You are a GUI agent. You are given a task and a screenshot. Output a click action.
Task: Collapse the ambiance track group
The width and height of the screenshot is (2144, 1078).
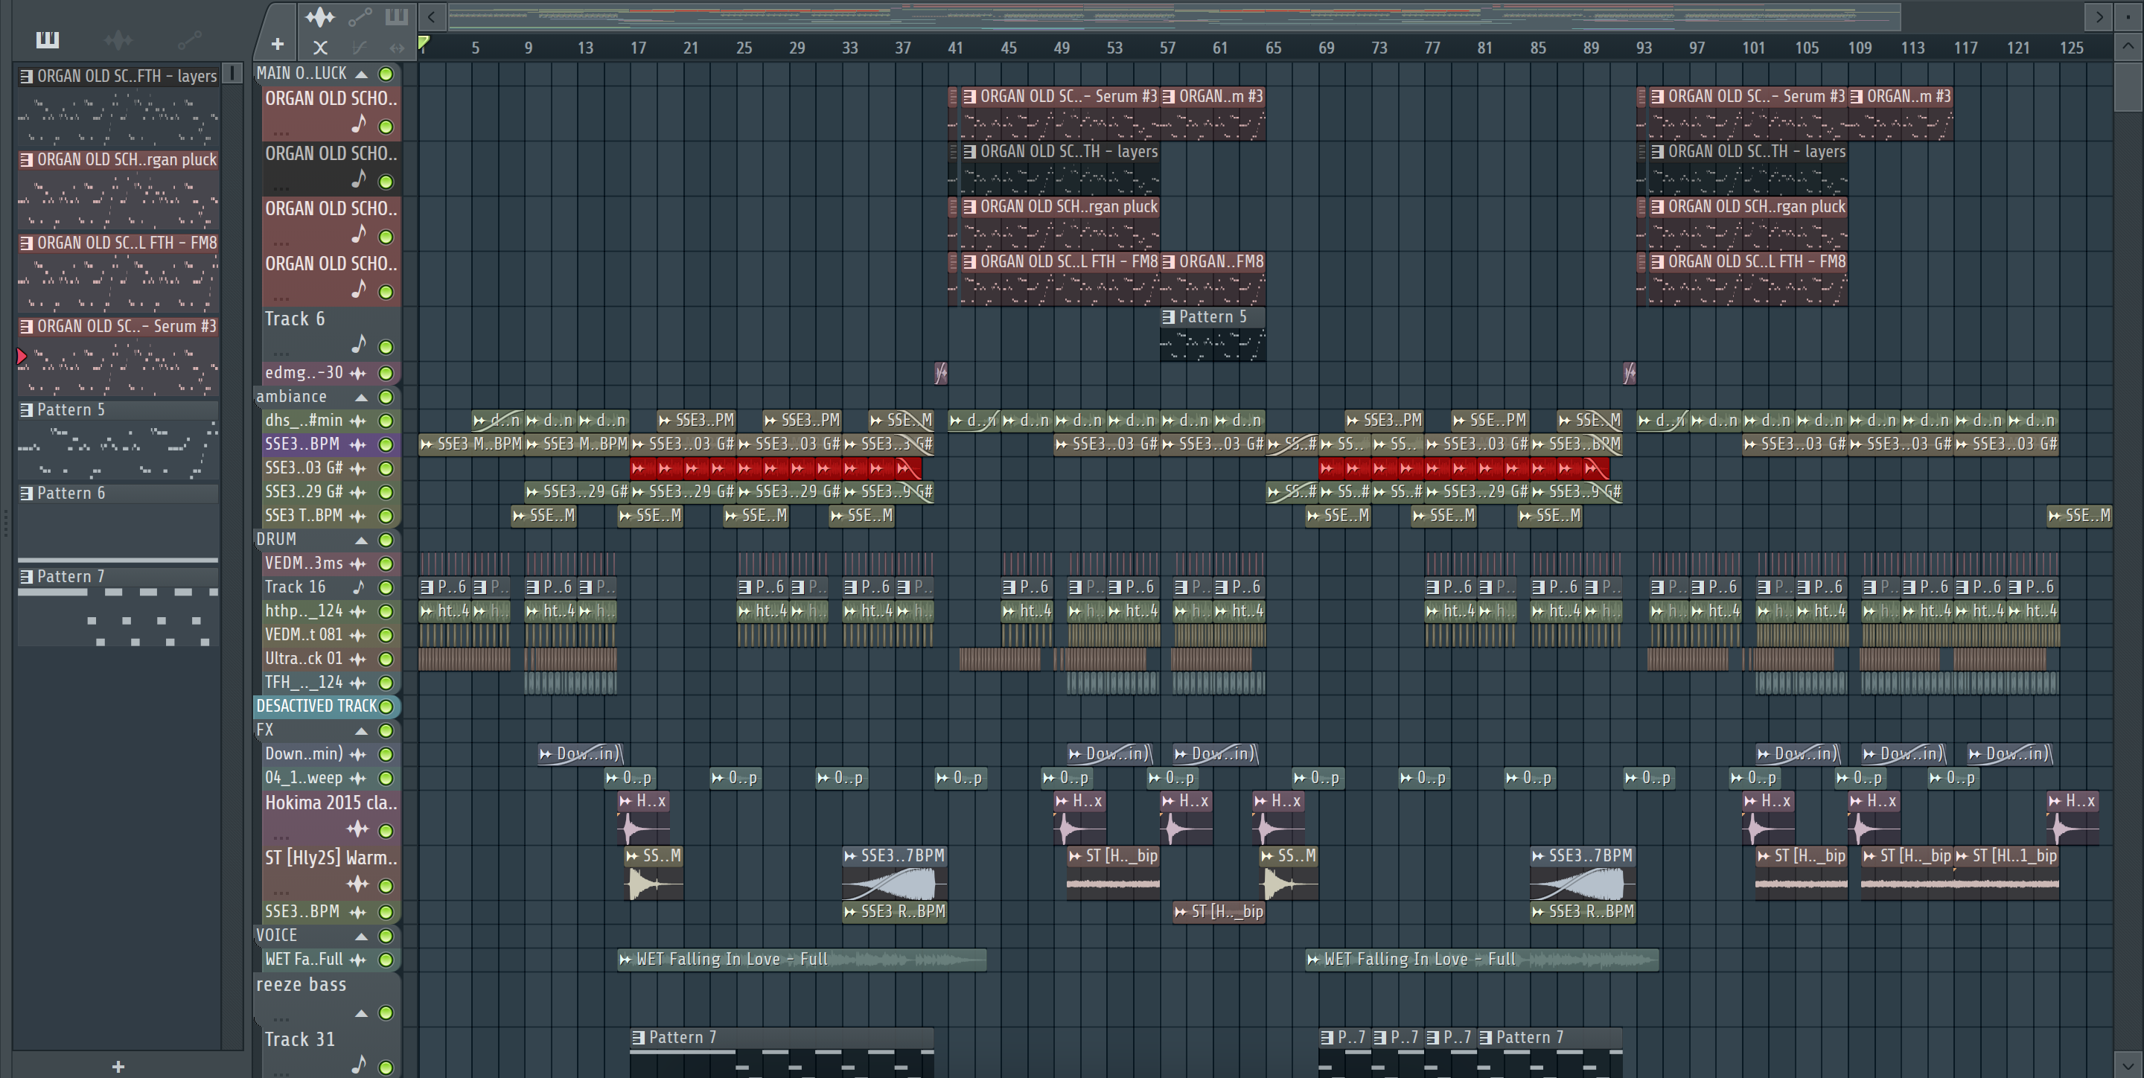361,397
